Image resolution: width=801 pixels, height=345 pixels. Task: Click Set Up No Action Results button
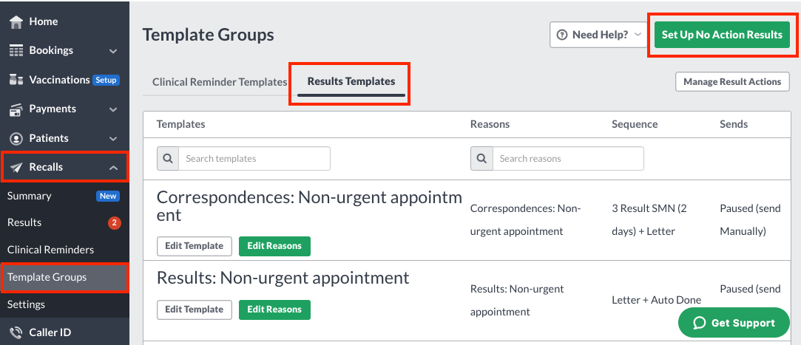[x=722, y=35]
